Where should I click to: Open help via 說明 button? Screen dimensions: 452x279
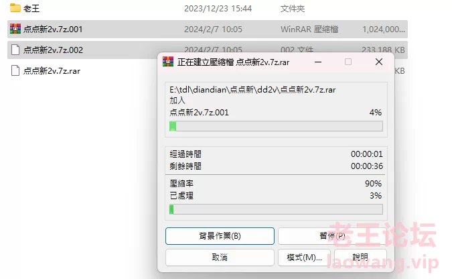click(360, 257)
